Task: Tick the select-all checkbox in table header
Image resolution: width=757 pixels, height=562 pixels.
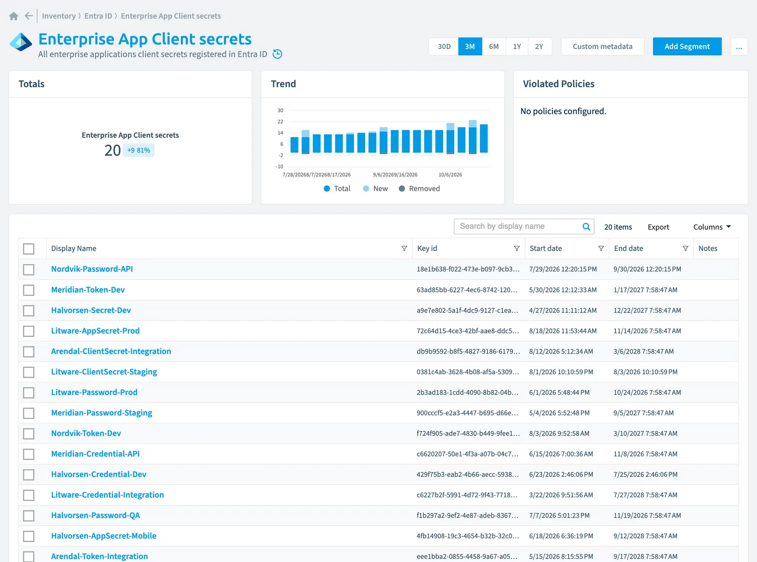Action: [29, 249]
